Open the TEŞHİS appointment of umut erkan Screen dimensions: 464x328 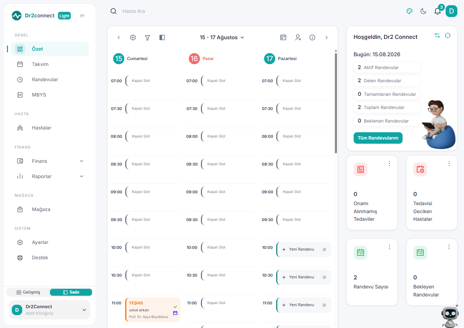pos(153,310)
